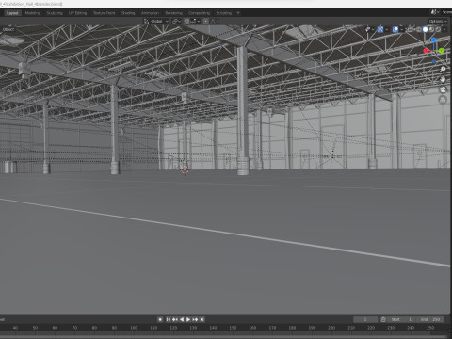Switch perspective/orthographic view grid icon
This screenshot has width=452, height=339.
pos(443,100)
